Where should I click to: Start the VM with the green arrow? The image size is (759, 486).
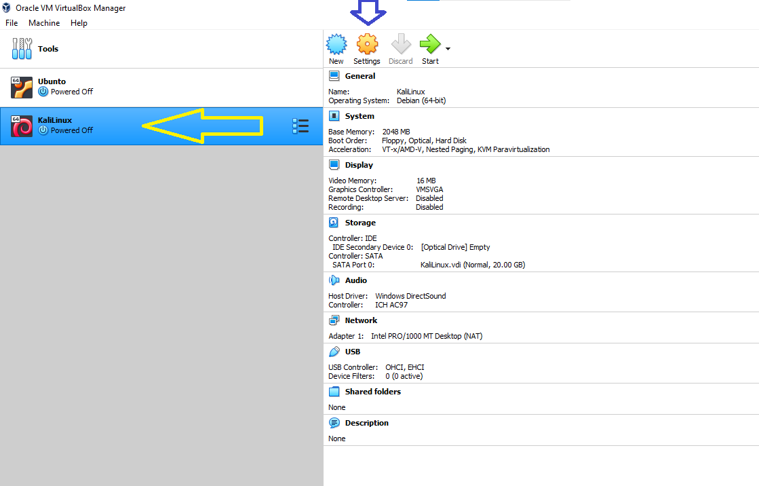tap(430, 44)
